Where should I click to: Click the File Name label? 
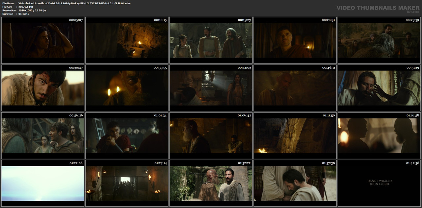pyautogui.click(x=8, y=3)
